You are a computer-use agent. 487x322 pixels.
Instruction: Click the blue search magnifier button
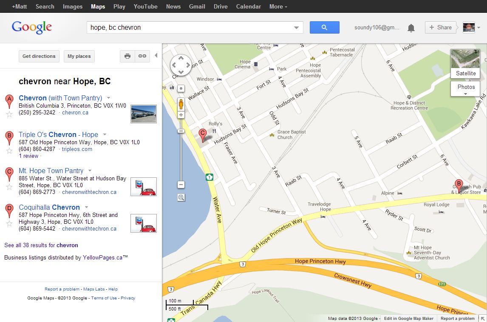[x=324, y=27]
